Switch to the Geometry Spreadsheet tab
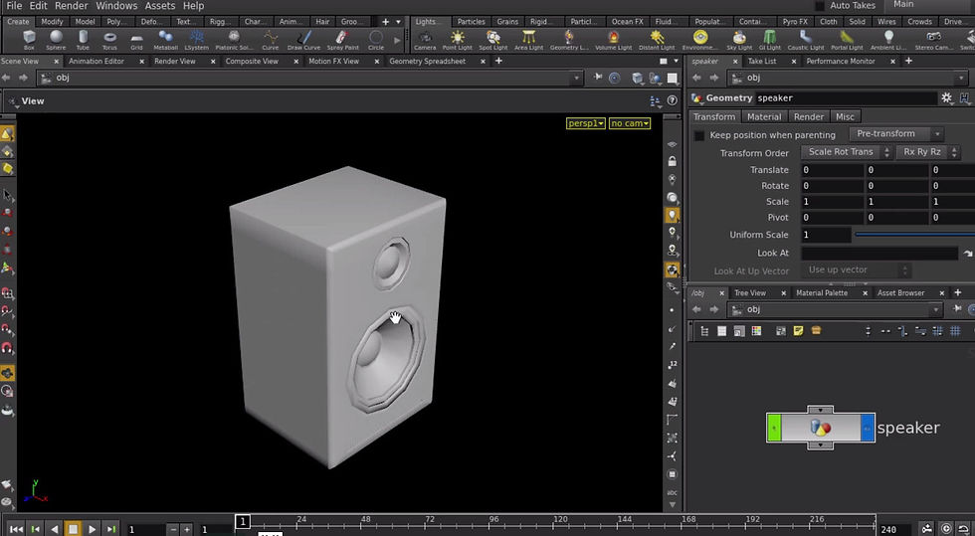The image size is (975, 536). tap(427, 62)
